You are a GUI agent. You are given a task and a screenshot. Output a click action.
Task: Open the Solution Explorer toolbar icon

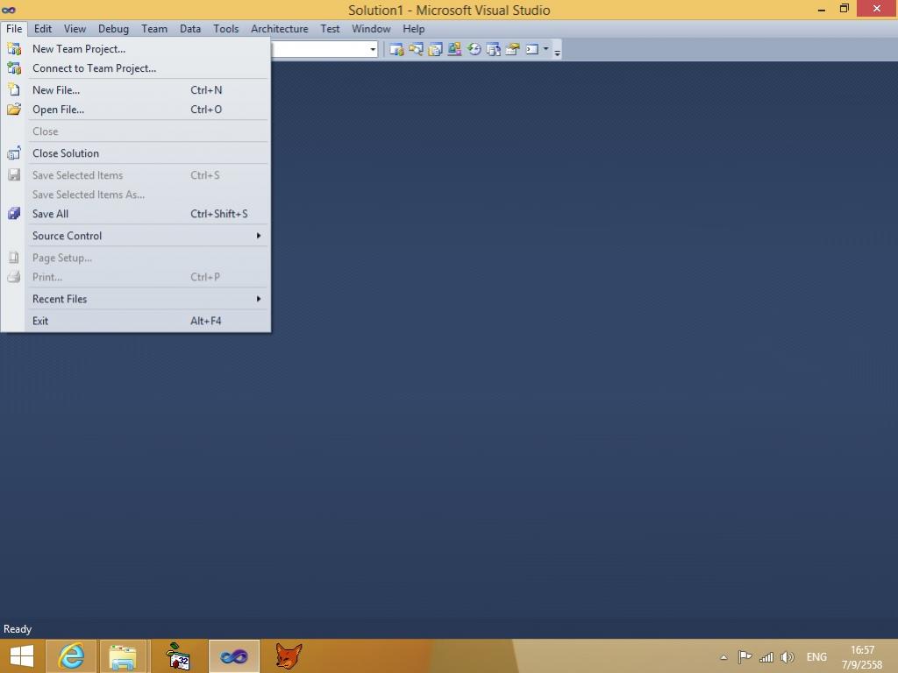(x=396, y=49)
